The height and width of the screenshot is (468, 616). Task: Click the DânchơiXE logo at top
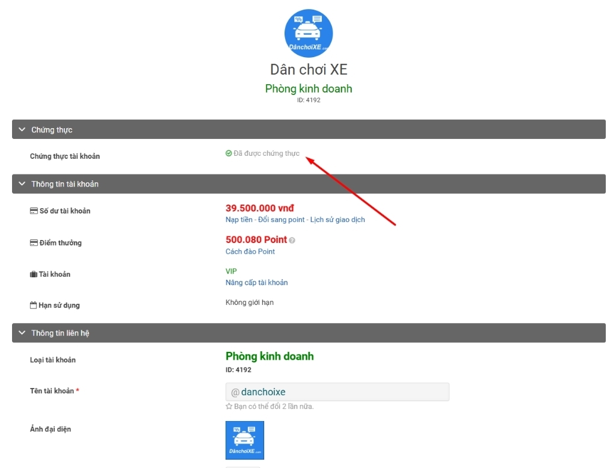(x=308, y=33)
